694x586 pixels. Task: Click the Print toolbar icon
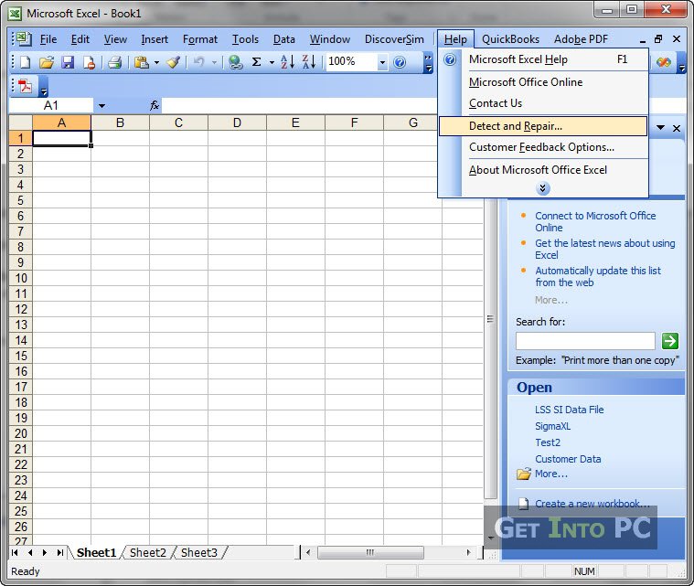pyautogui.click(x=114, y=62)
